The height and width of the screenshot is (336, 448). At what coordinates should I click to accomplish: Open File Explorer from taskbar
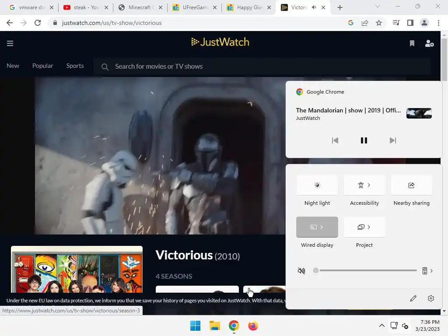pos(214,325)
